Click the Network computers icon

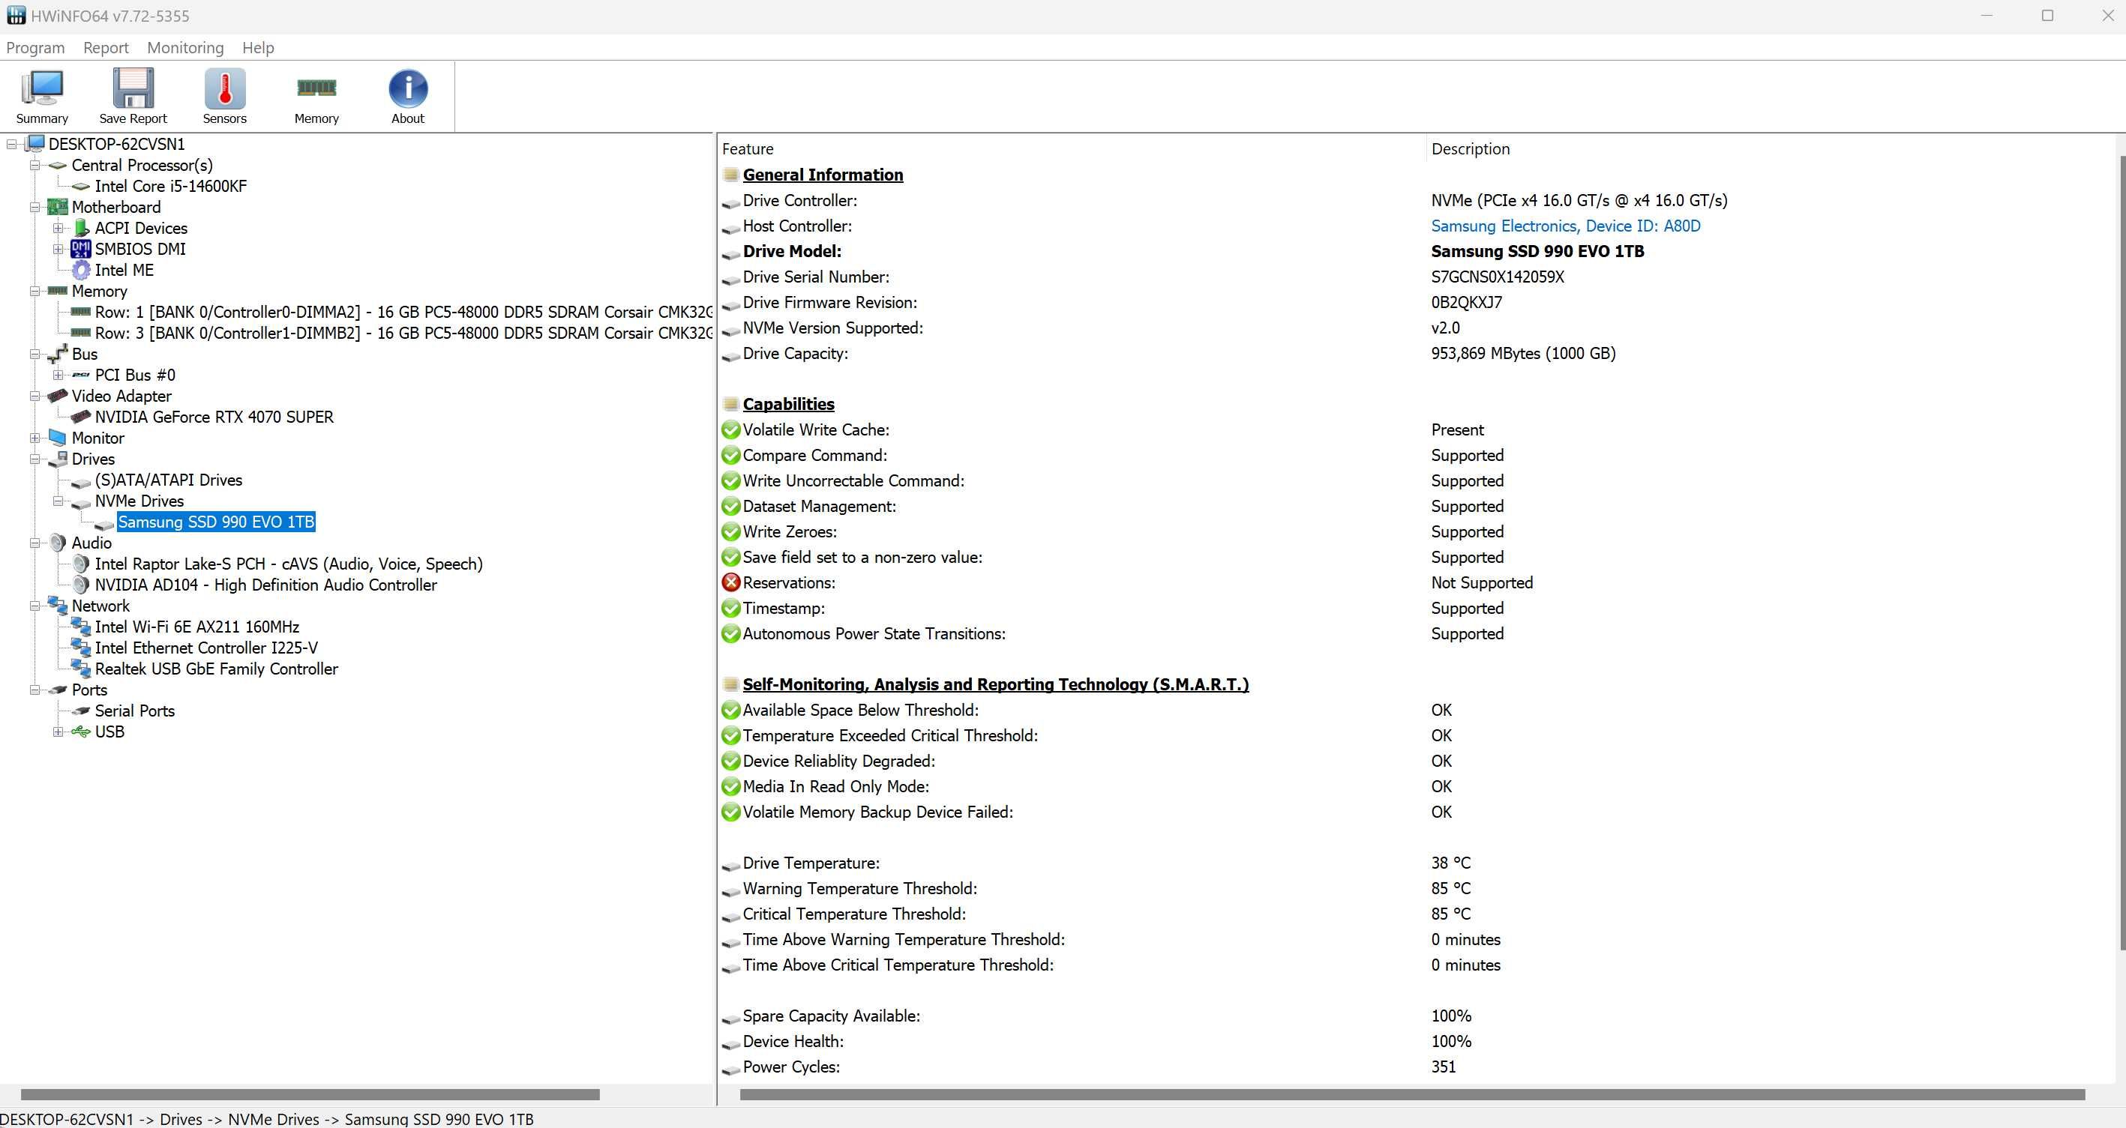[58, 606]
